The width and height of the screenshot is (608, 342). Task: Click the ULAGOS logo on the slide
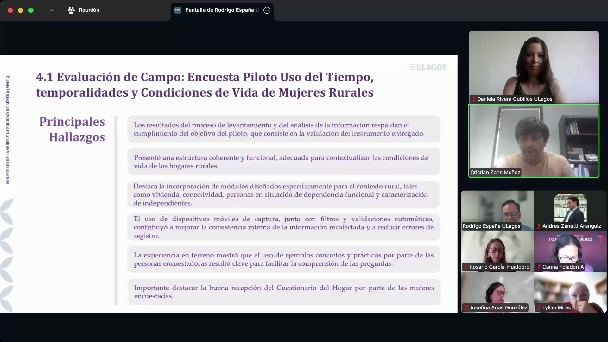point(428,67)
